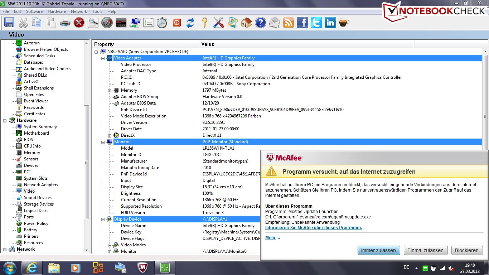Click the Immer zulassen button

click(378, 250)
